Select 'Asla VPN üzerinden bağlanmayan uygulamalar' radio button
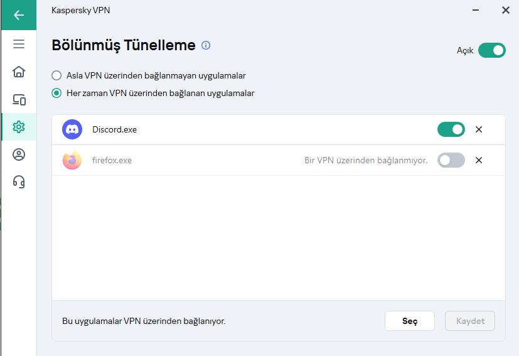Screen dimensions: 519x356 [56, 75]
